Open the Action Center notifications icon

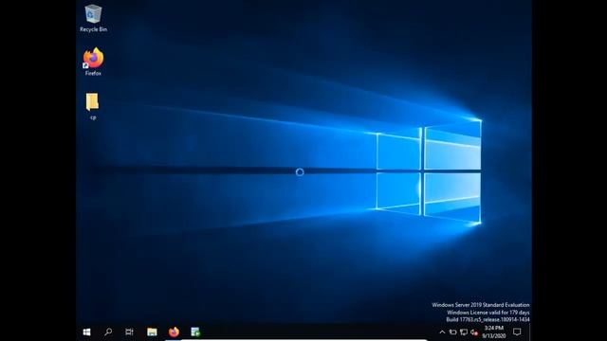(x=517, y=332)
